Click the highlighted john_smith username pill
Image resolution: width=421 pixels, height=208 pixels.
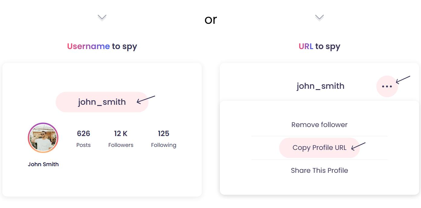point(102,102)
